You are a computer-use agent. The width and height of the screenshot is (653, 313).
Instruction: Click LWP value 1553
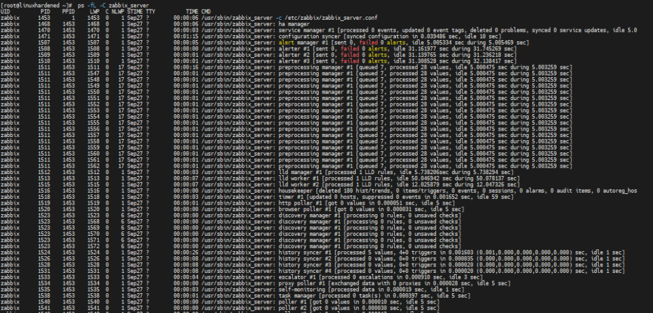[93, 110]
